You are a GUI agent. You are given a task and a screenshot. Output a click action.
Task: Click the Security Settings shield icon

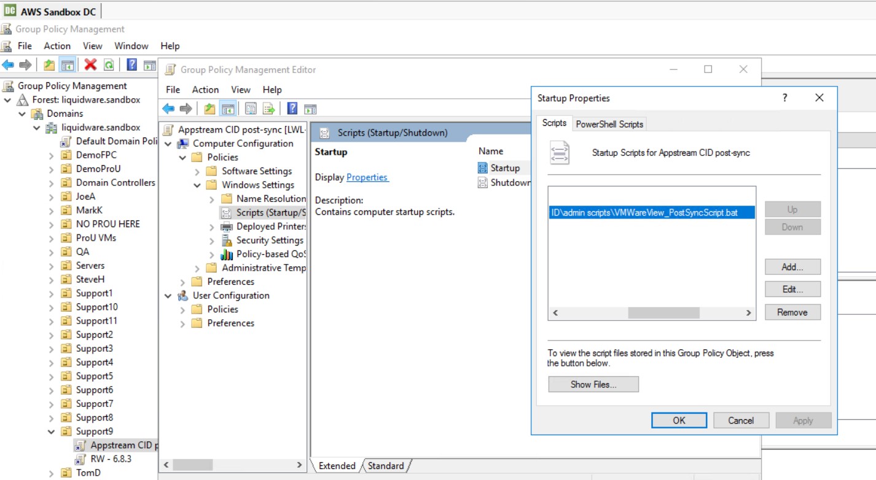[x=227, y=240]
